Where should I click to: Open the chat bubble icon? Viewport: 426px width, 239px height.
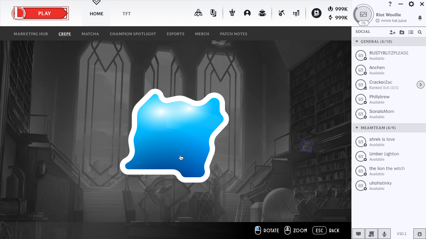(358, 234)
